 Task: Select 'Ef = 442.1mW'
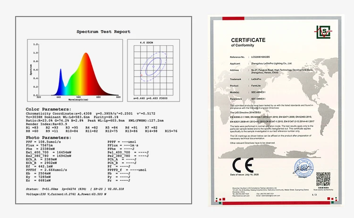[x=39, y=166]
